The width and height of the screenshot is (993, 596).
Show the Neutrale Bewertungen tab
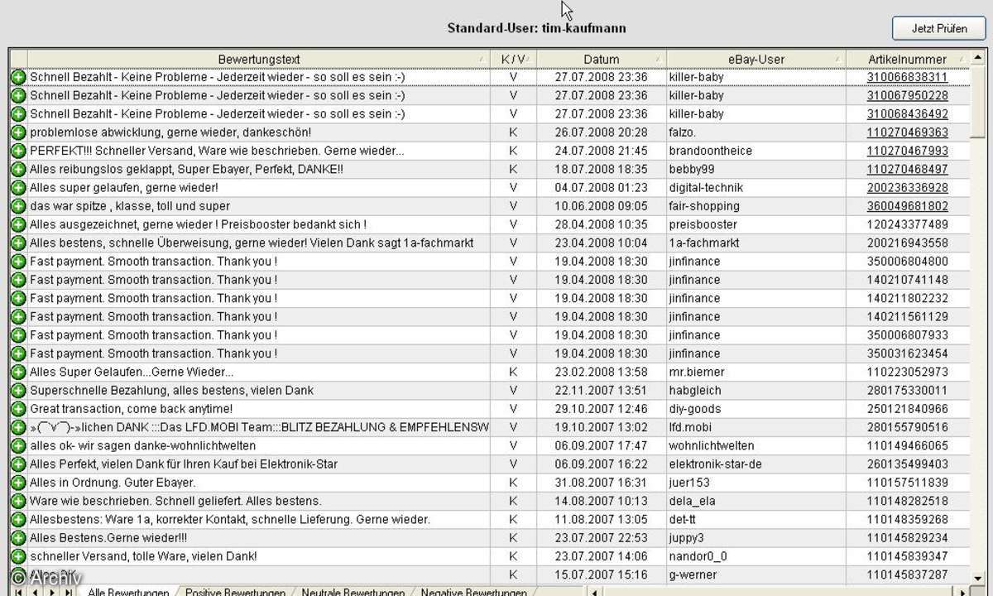tap(353, 592)
